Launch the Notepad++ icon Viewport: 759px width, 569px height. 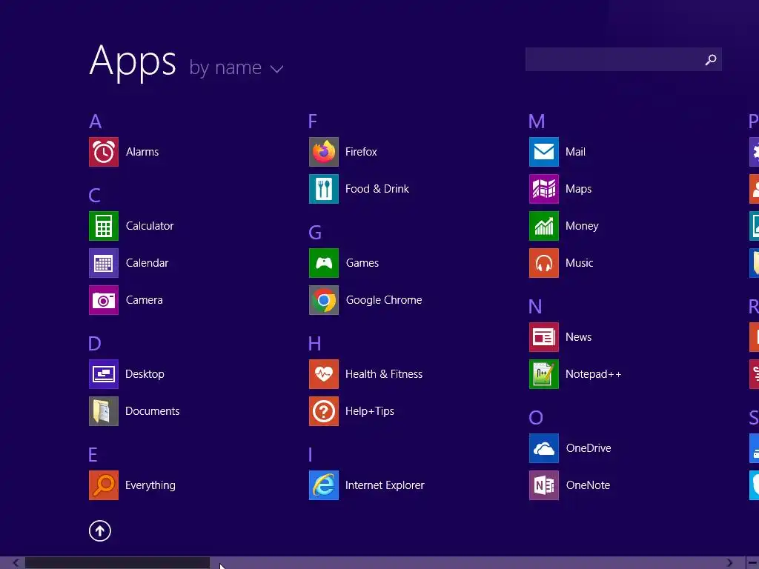544,374
